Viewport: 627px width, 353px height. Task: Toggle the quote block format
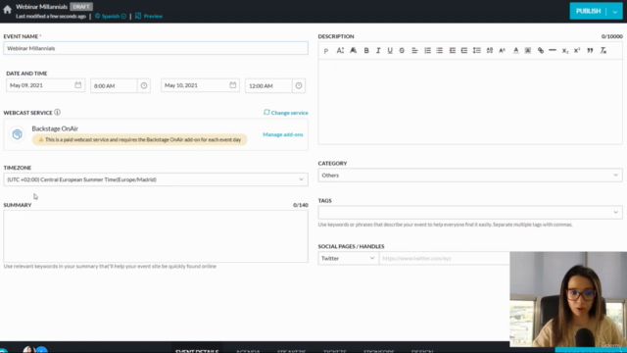coord(590,50)
